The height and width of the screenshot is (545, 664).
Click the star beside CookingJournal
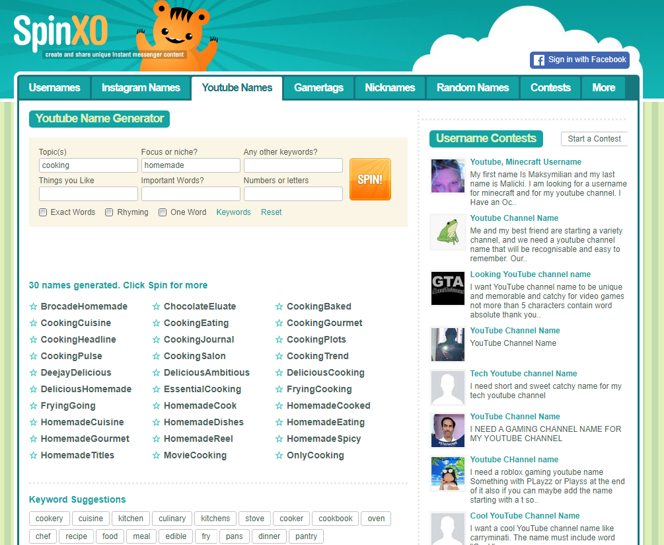click(x=157, y=339)
